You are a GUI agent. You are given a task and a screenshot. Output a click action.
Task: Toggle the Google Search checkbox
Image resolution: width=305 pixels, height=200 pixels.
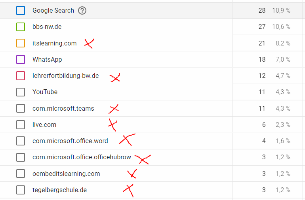[21, 11]
